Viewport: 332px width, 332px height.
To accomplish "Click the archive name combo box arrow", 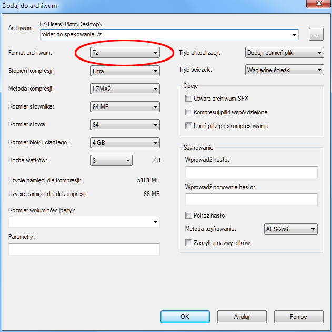I will pos(294,34).
